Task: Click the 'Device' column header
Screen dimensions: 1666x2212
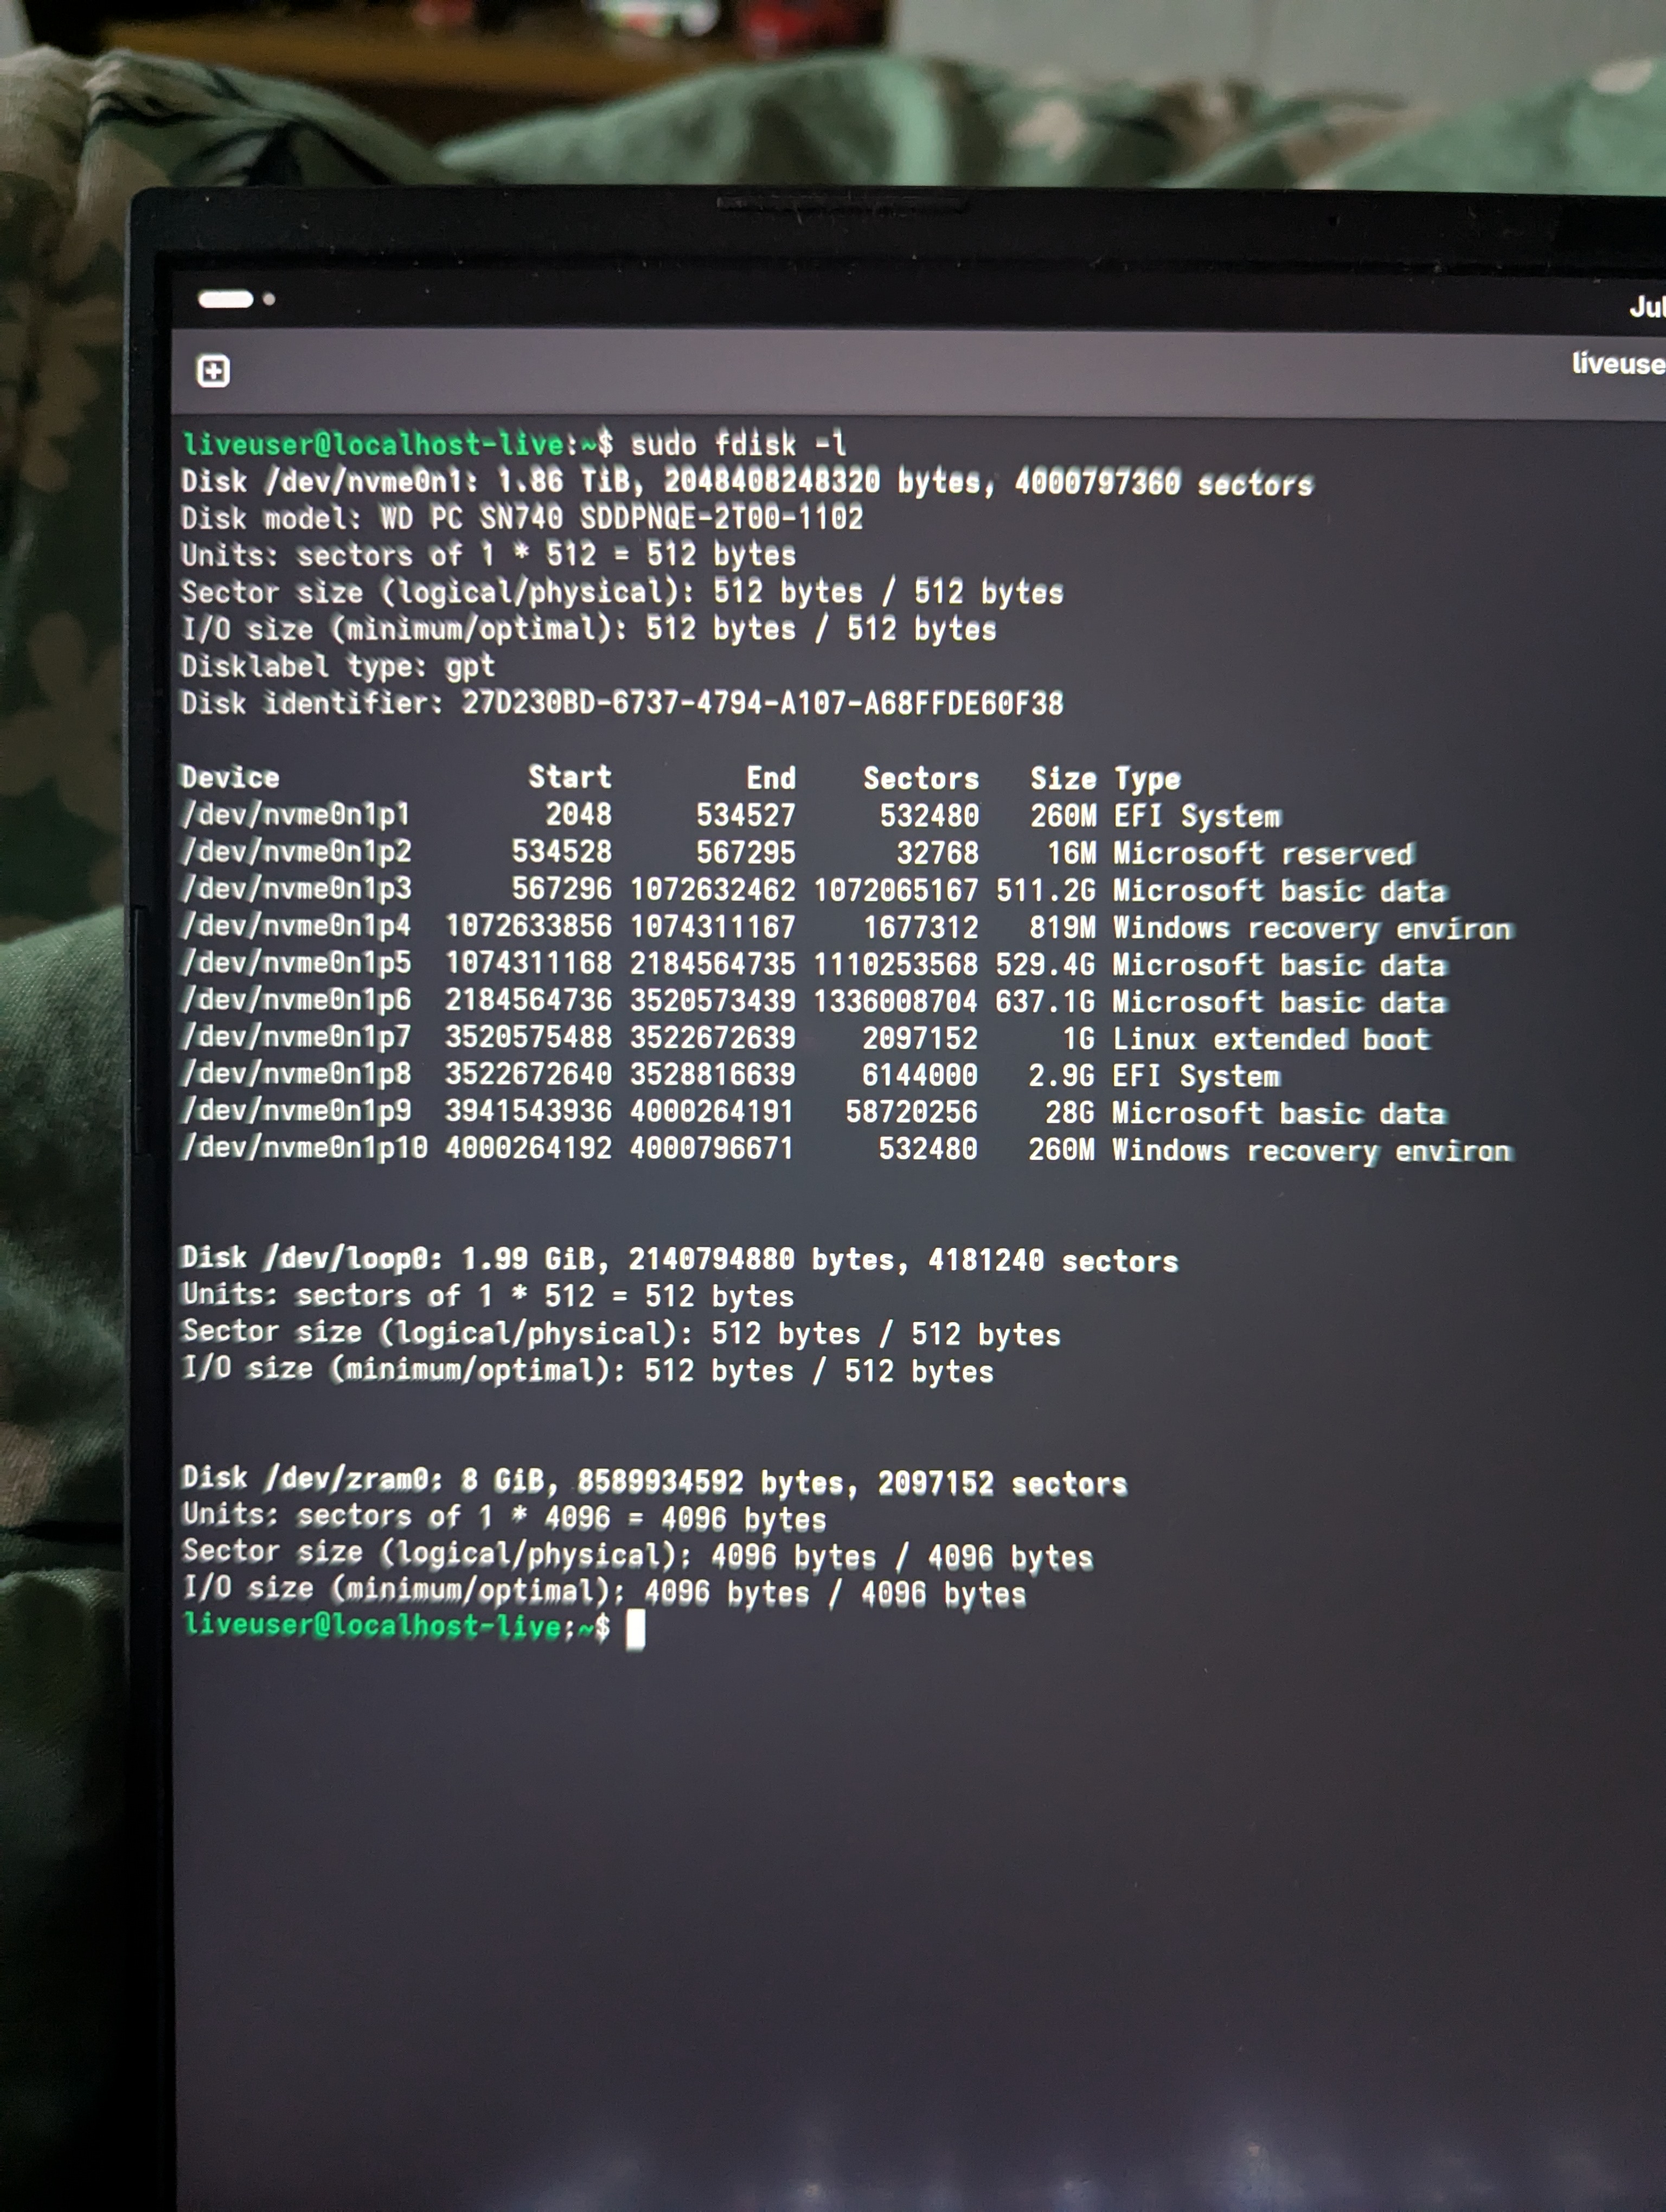Action: click(x=230, y=777)
